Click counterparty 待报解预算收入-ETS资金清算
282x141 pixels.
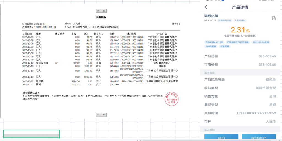point(162,81)
